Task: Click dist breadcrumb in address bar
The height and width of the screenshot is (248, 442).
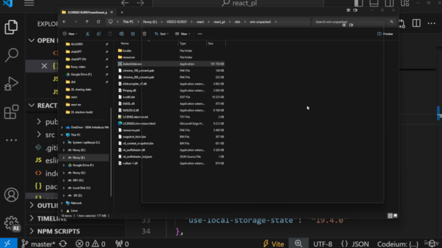Action: point(238,21)
